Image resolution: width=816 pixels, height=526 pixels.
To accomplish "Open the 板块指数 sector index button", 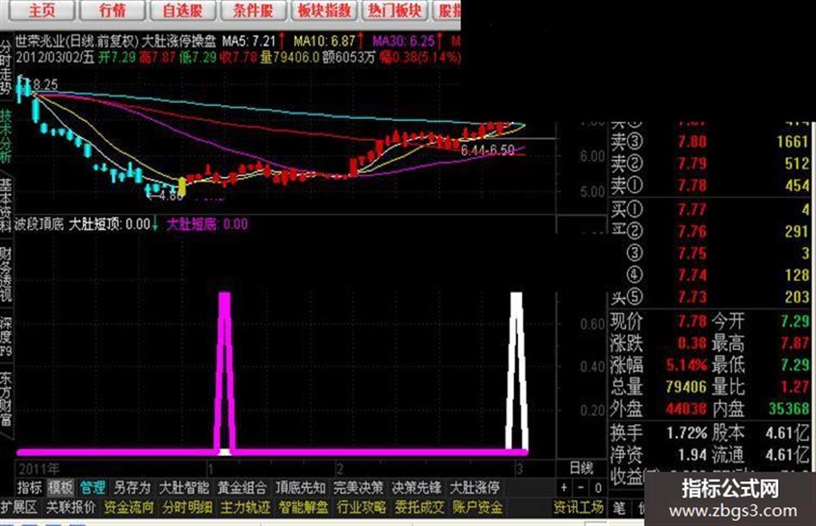I will [324, 10].
